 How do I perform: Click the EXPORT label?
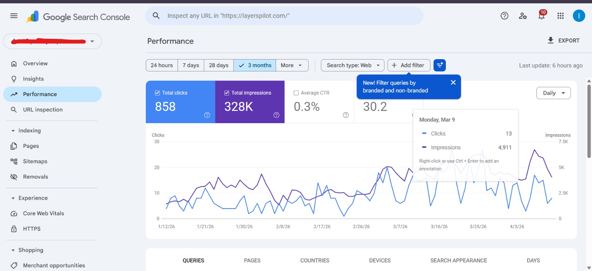569,41
